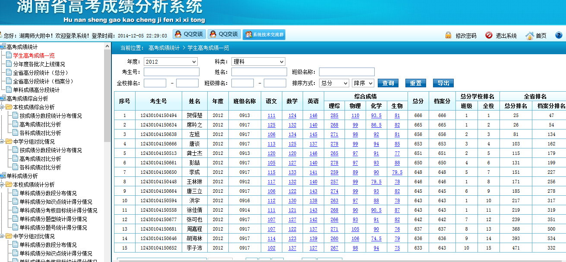
Task: Open 左旭's 英语 score 145 link
Action: click(x=313, y=135)
